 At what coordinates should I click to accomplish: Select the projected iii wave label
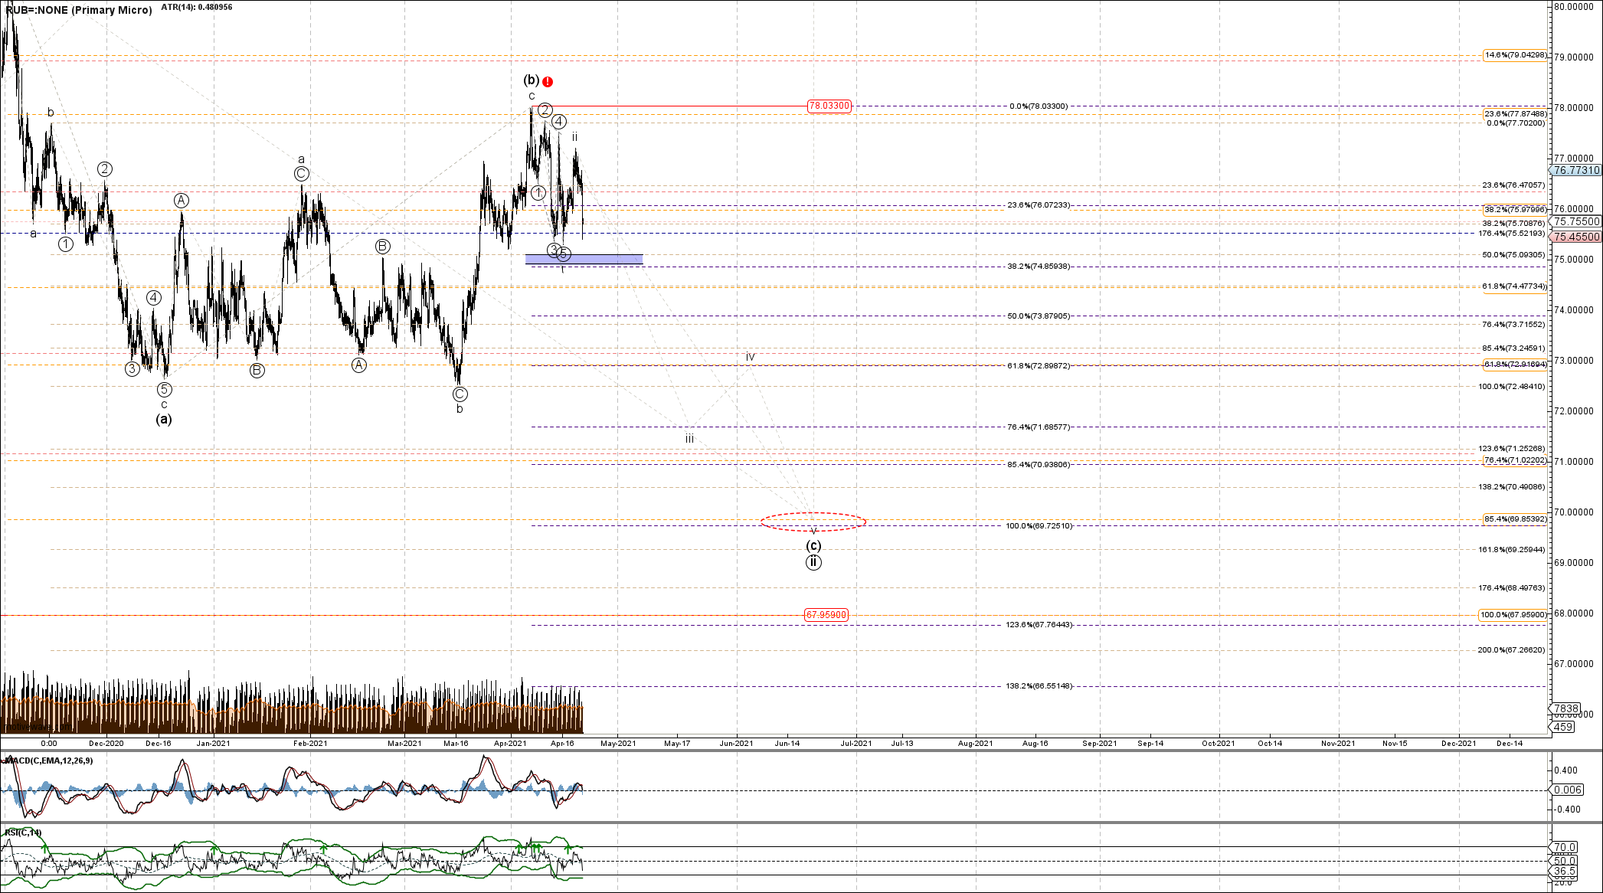tap(689, 439)
